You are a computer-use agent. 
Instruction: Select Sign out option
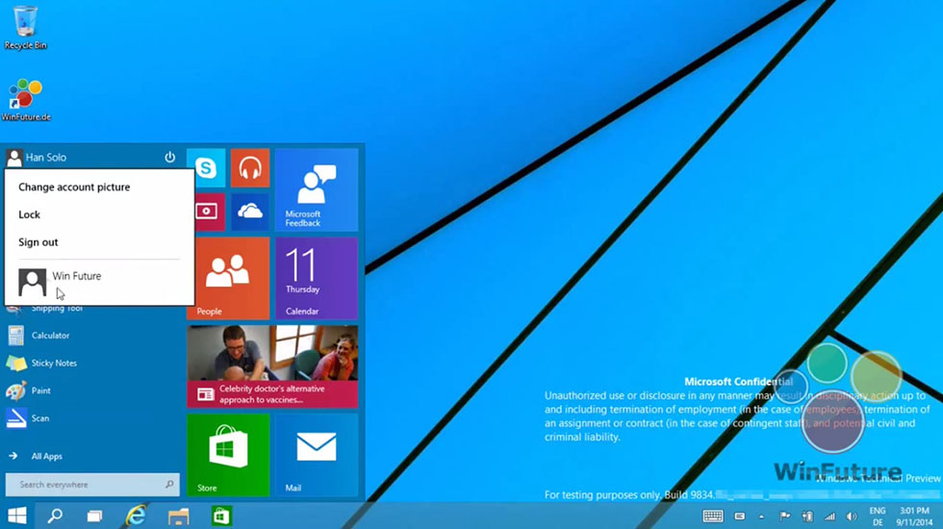point(38,242)
